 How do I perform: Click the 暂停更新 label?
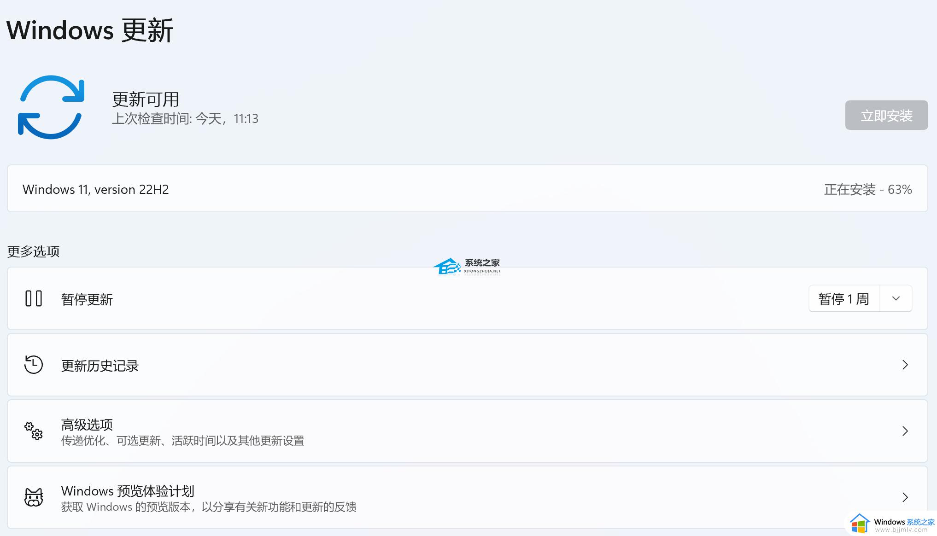pos(87,299)
